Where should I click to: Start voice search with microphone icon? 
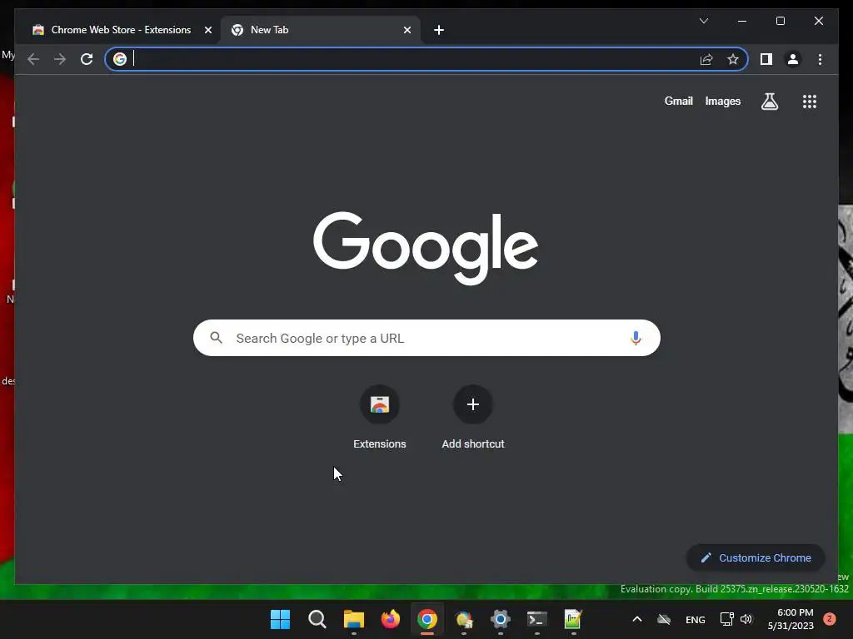pos(636,338)
